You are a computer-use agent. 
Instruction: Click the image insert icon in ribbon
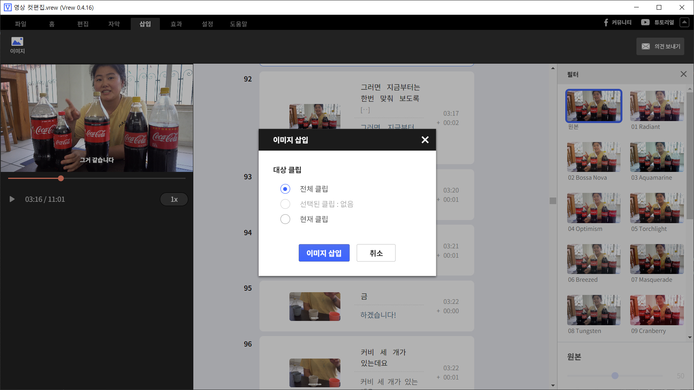point(17,45)
